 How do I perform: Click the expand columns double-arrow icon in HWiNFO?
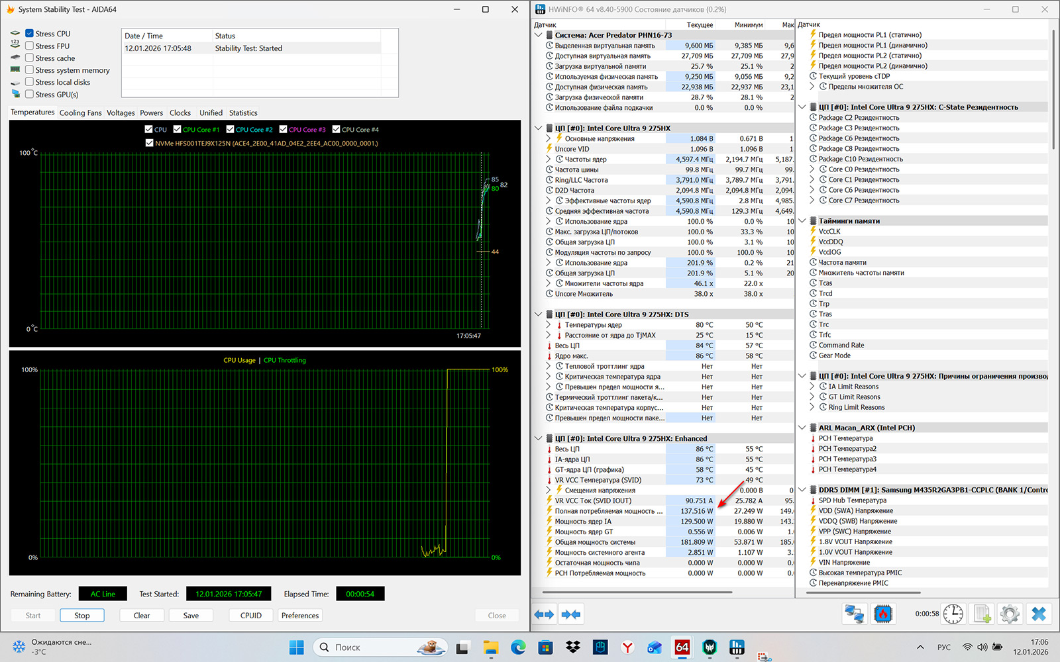[x=544, y=614]
